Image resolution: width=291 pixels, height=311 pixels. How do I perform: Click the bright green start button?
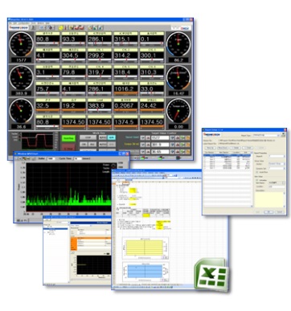tap(68, 138)
